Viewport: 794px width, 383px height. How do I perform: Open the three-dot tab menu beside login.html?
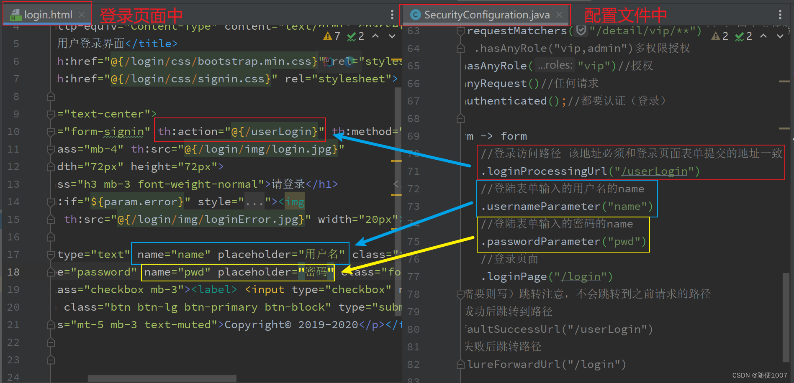tap(392, 15)
